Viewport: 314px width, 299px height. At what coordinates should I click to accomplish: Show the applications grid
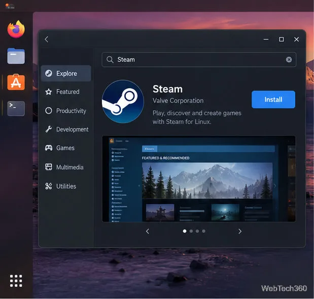(16, 281)
